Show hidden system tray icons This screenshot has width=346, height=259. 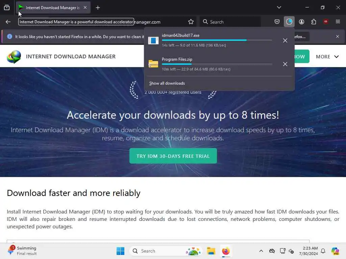click(x=261, y=251)
